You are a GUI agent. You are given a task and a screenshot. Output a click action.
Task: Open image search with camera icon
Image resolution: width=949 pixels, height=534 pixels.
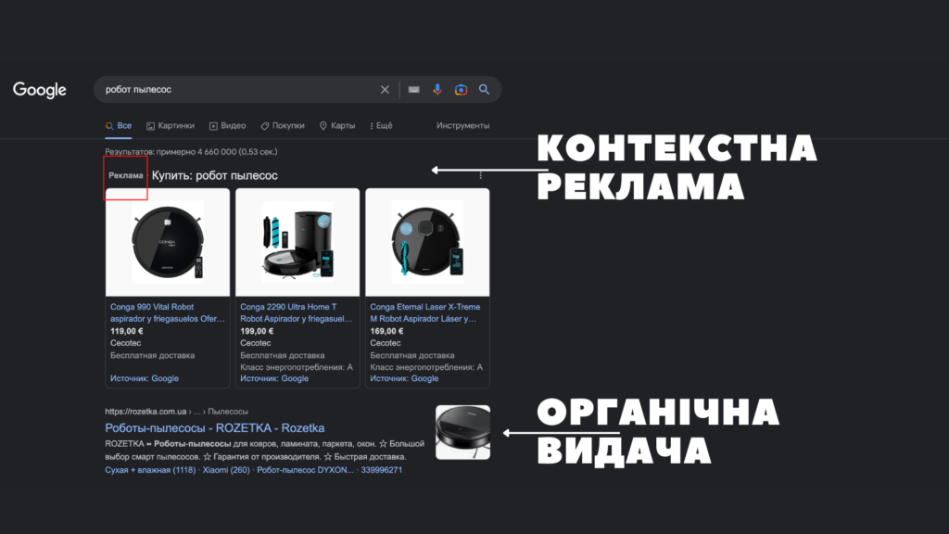coord(462,90)
